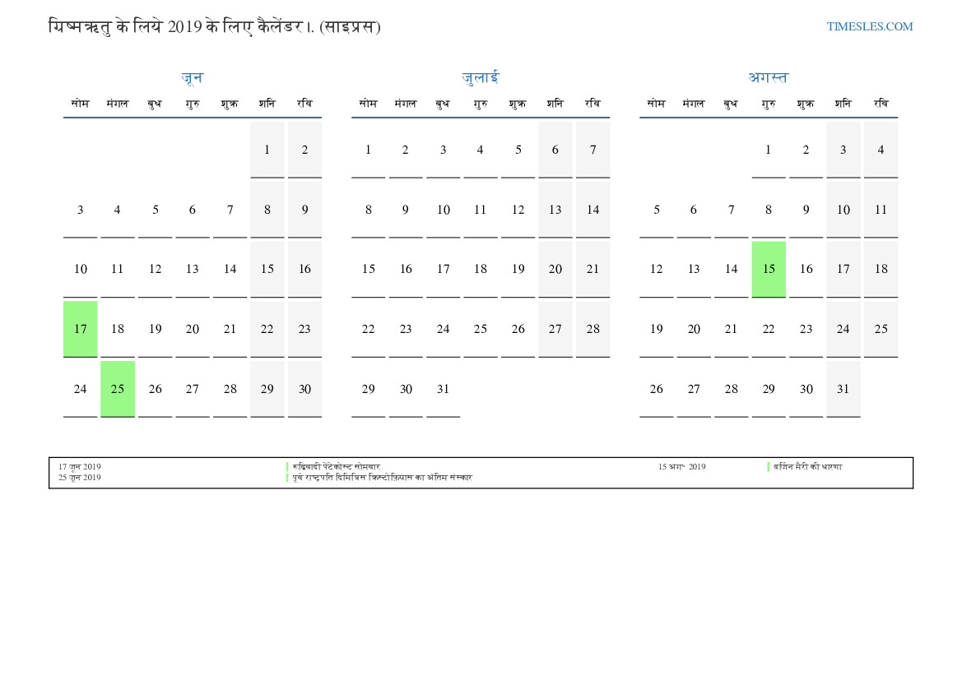The width and height of the screenshot is (962, 680).
Task: Click the रवि column header in August
Action: pos(881,104)
